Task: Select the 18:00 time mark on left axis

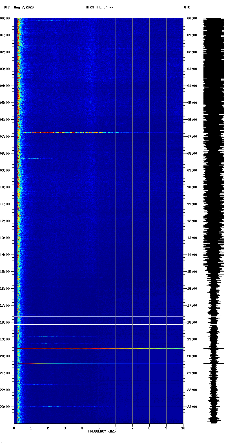Action: (5, 322)
